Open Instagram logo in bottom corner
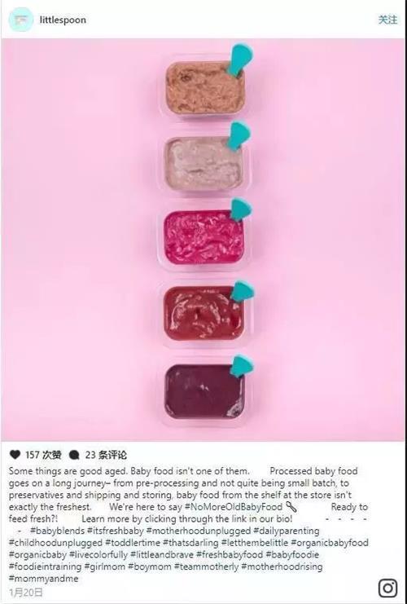Viewport: 407px width, 604px height. [x=387, y=588]
